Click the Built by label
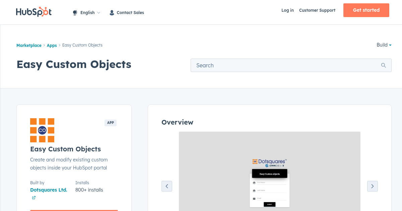Image resolution: width=402 pixels, height=211 pixels. tap(37, 183)
